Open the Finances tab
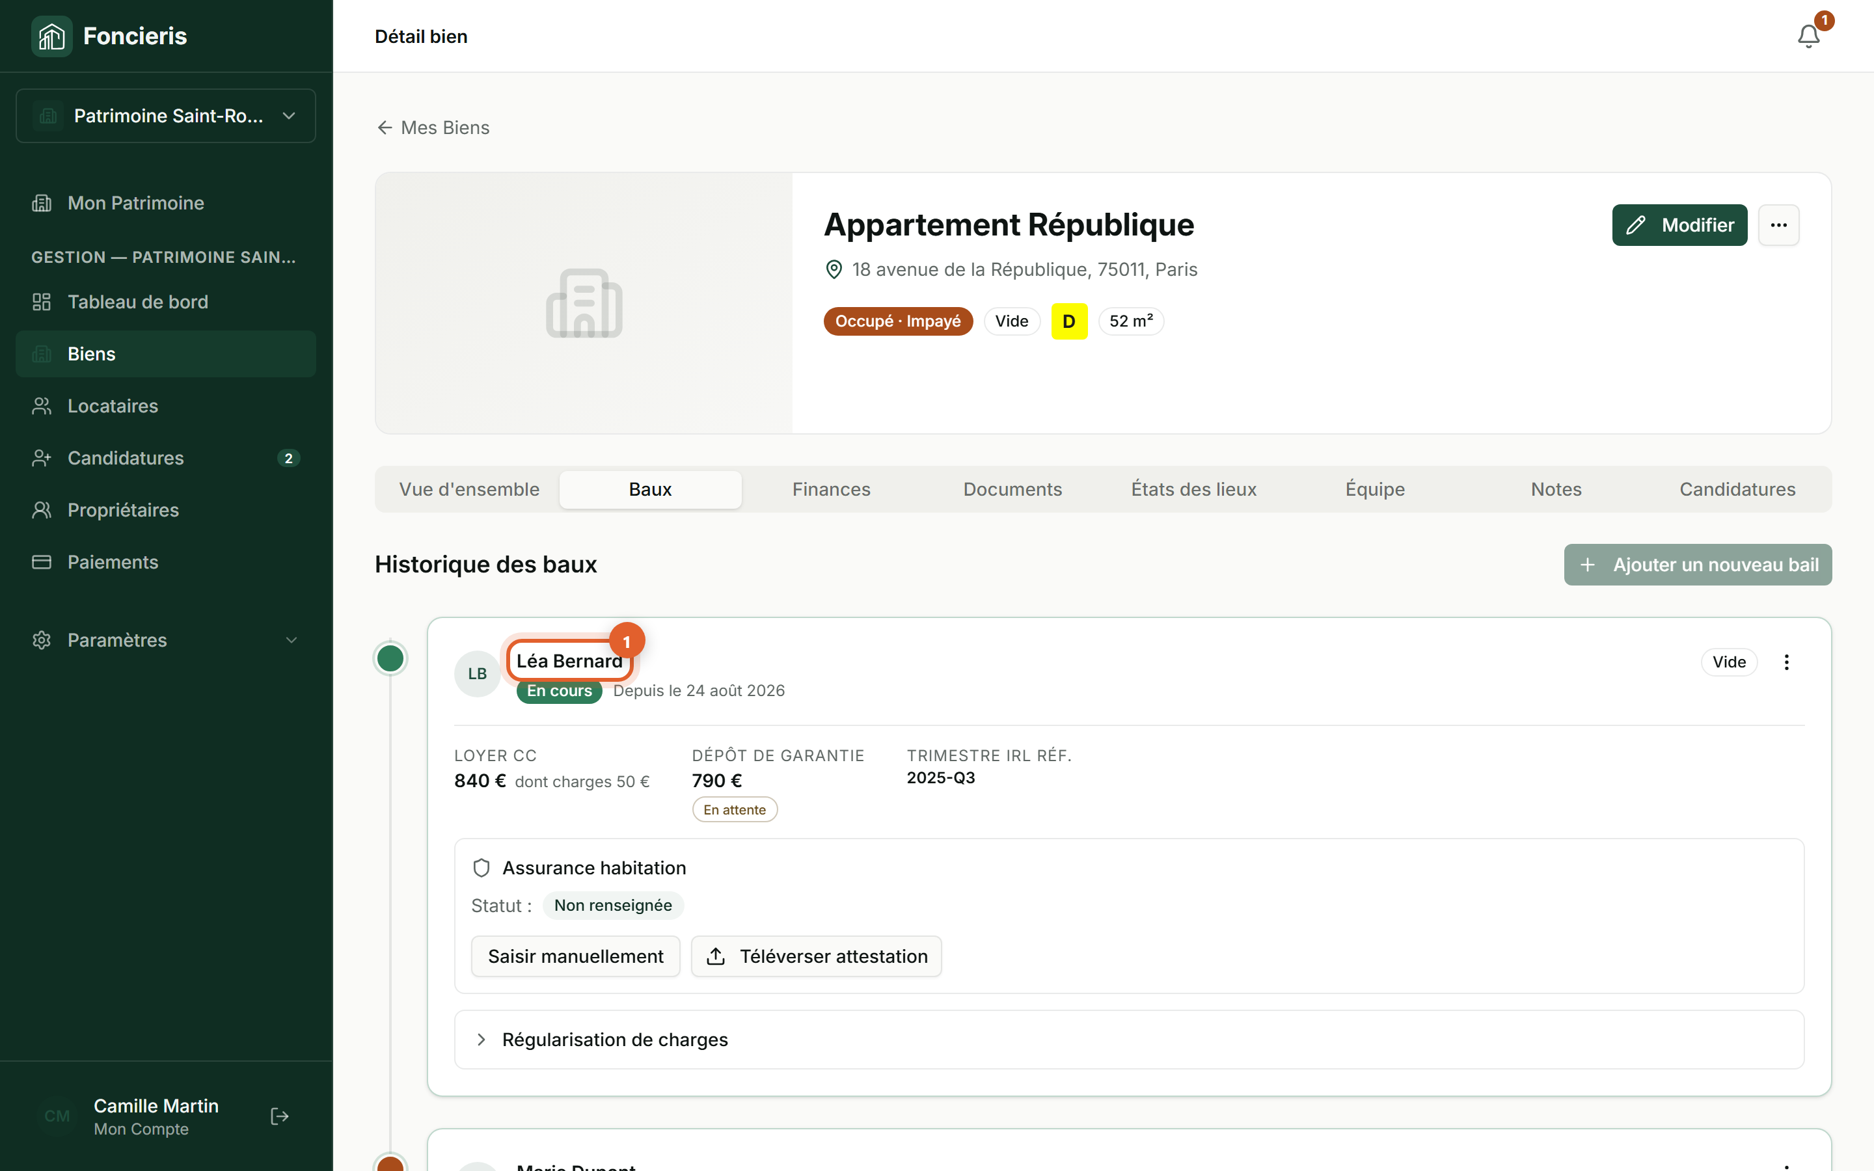The height and width of the screenshot is (1171, 1874). pyautogui.click(x=832, y=489)
